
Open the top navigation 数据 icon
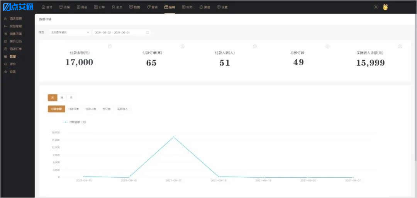[131, 7]
